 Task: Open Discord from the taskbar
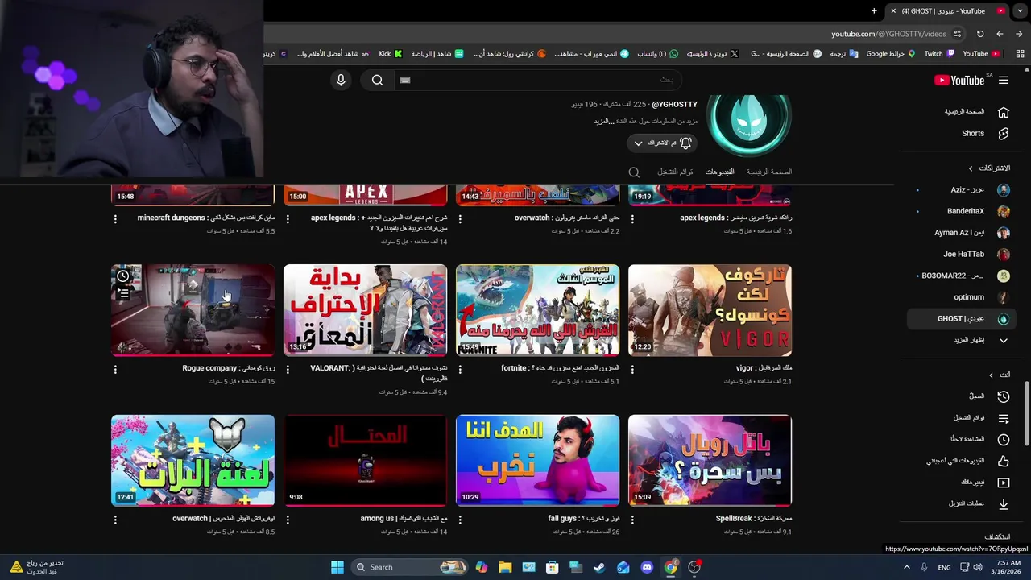(x=647, y=567)
